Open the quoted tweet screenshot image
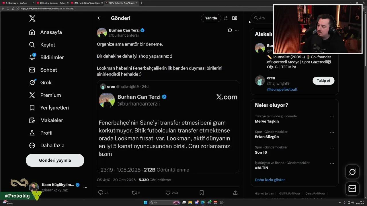The height and width of the screenshot is (206, 367). tap(168, 132)
